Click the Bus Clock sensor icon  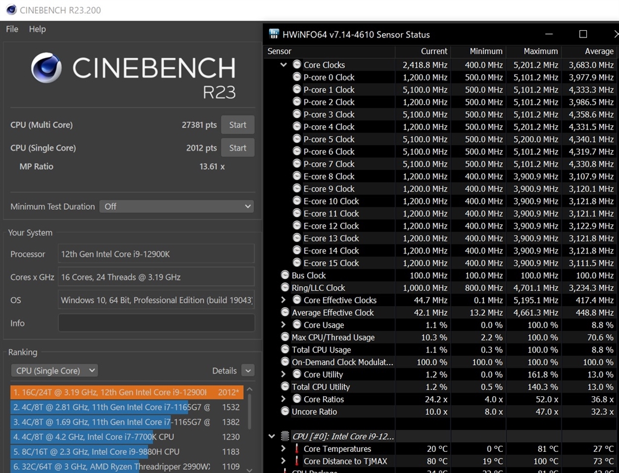click(285, 275)
